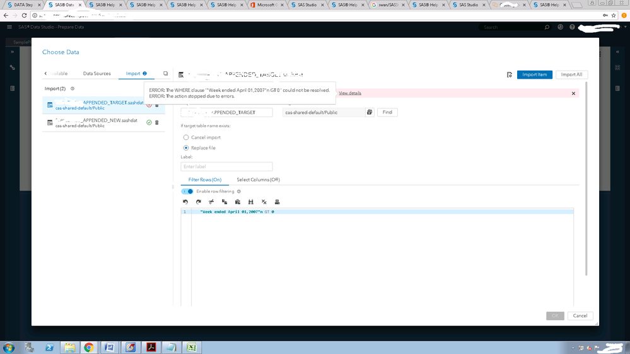The image size is (630, 354).
Task: Click the help question mark icon in header
Action: pos(572,27)
